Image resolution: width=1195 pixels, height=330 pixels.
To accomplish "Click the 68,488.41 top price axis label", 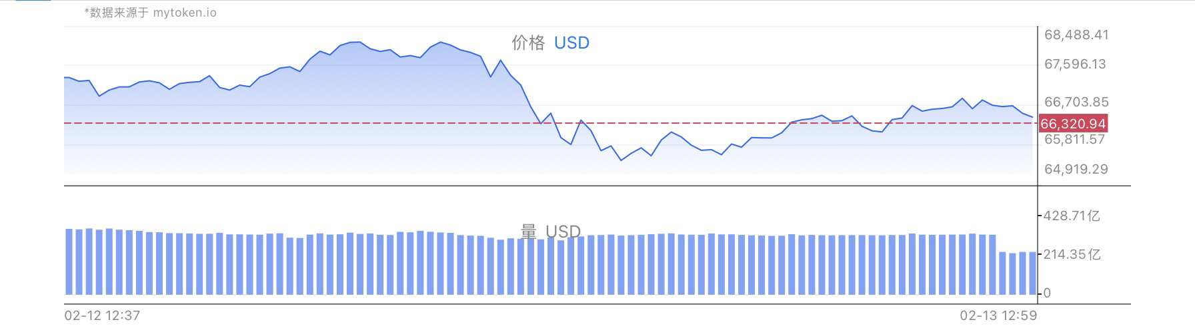I will (1076, 35).
